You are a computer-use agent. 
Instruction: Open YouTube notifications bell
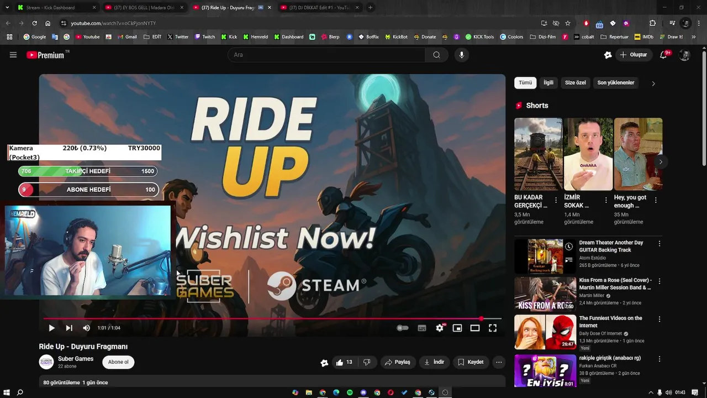(664, 55)
